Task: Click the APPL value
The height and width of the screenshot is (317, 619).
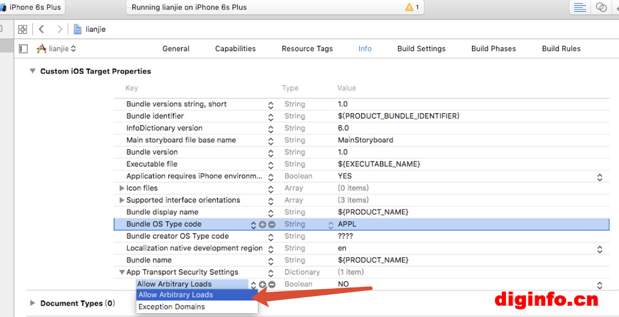Action: (x=347, y=224)
